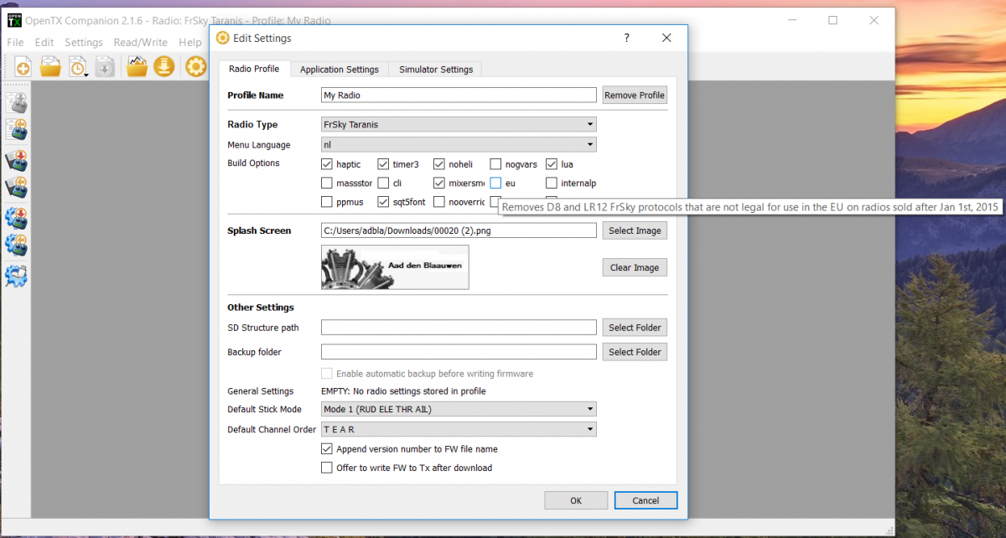Image resolution: width=1006 pixels, height=538 pixels.
Task: Click Write Backup to Radio icon
Action: (x=17, y=161)
